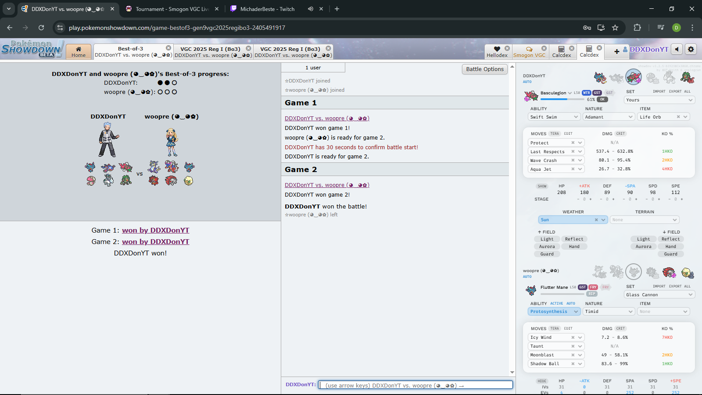Toggle CRIT for Basculegion's damage

(x=620, y=133)
